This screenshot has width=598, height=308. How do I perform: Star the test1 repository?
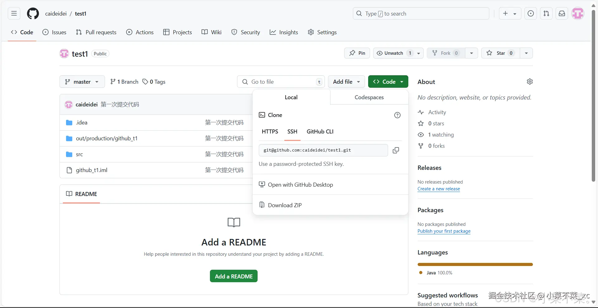pyautogui.click(x=501, y=53)
